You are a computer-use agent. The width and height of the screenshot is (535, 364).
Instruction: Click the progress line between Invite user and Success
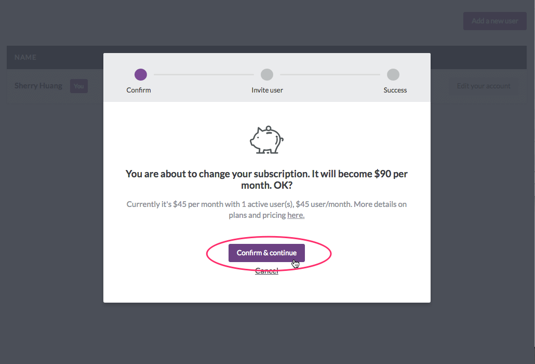click(x=330, y=74)
